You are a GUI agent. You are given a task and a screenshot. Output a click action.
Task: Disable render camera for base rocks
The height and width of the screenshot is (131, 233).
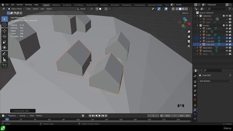pyautogui.click(x=230, y=48)
